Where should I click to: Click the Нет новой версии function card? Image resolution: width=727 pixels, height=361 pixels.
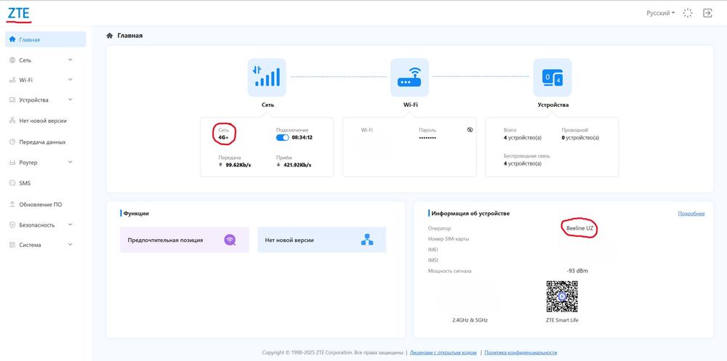[x=322, y=240]
